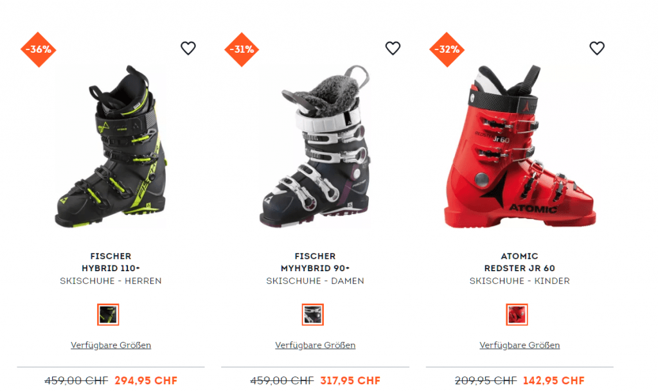
Task: Click the 294,95 CHF sale price
Action: pos(146,380)
